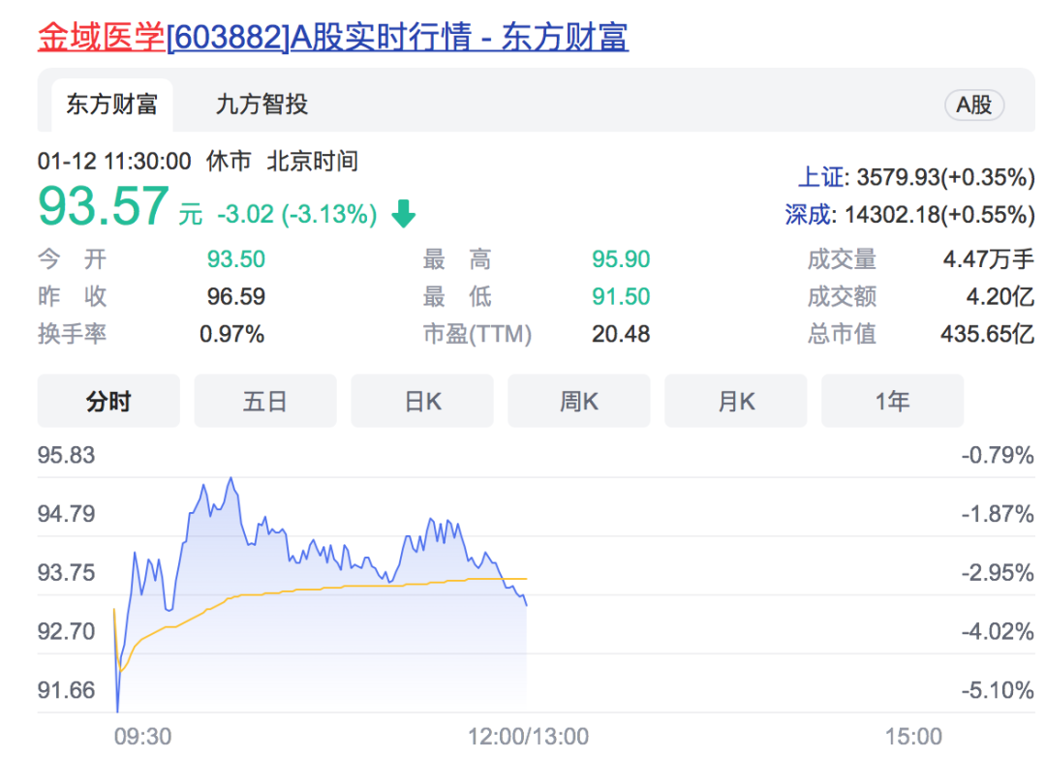
Task: Click the 95.83 price axis label
Action: pos(66,455)
